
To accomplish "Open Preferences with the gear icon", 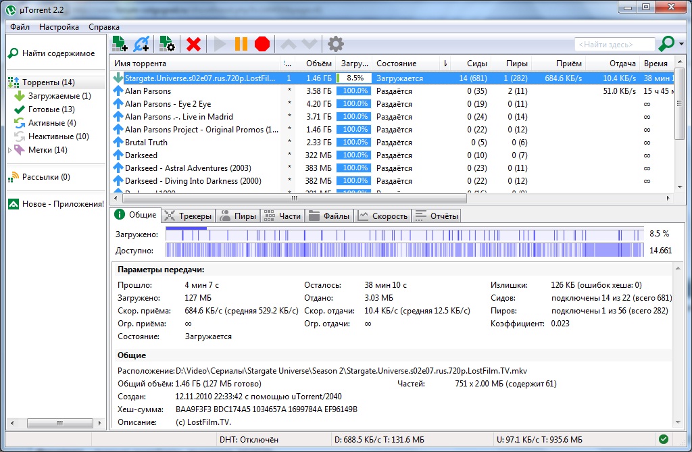I will (x=335, y=45).
